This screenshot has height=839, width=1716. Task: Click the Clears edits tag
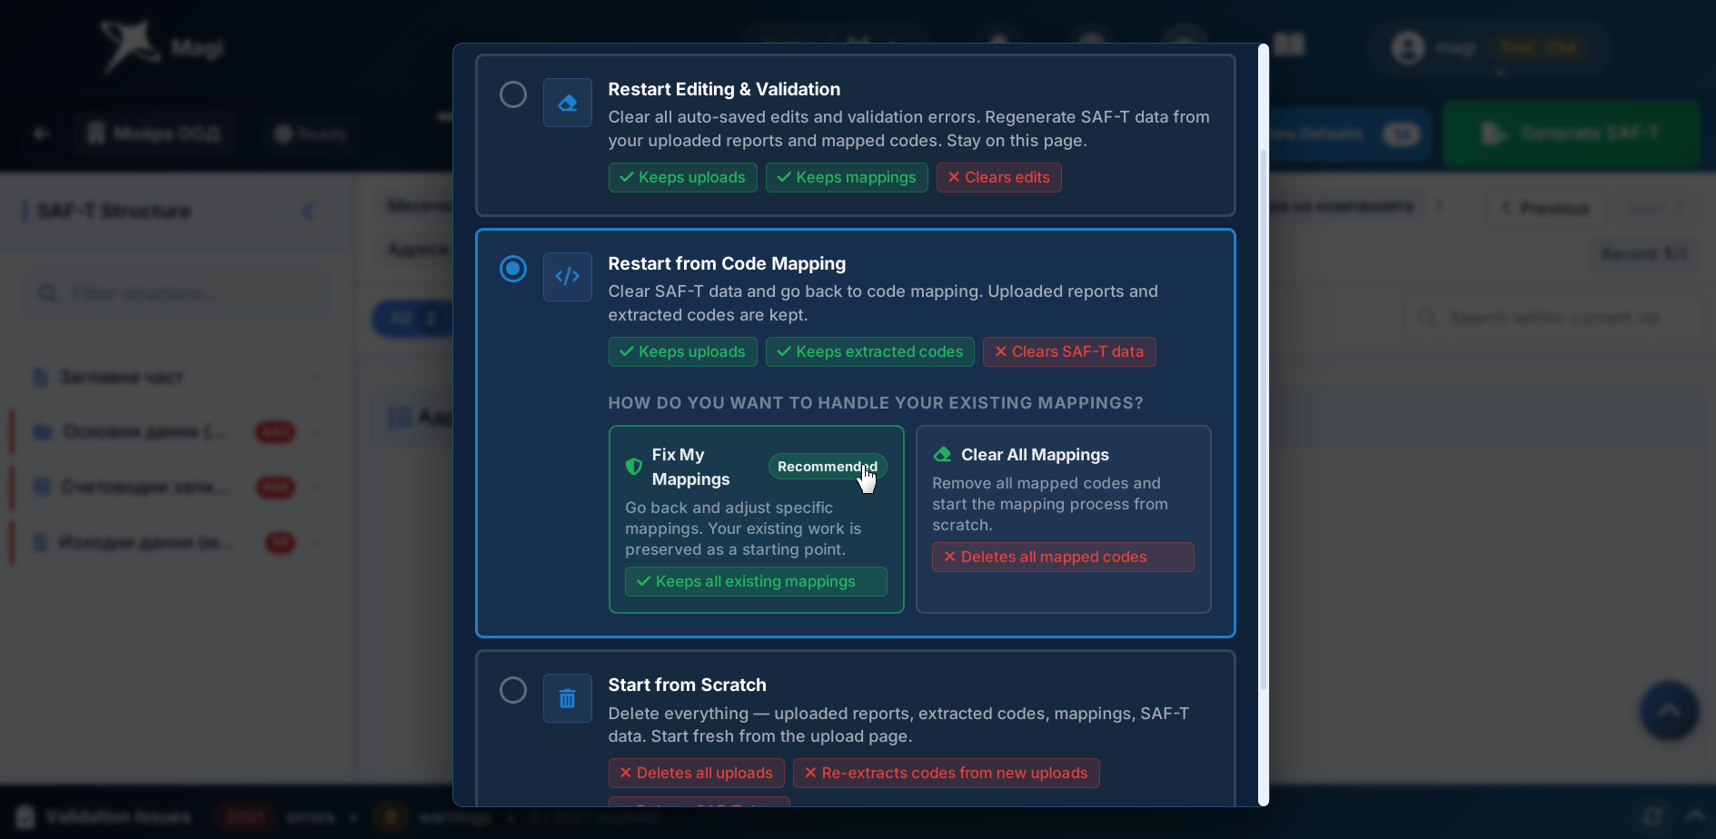[x=999, y=177]
